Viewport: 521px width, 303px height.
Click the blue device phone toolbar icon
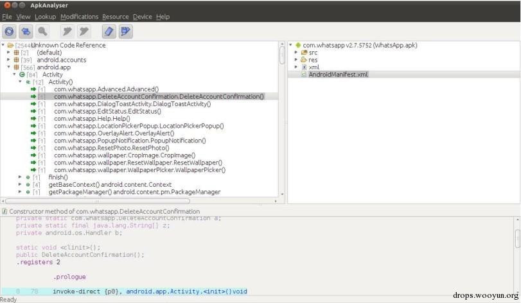click(109, 31)
